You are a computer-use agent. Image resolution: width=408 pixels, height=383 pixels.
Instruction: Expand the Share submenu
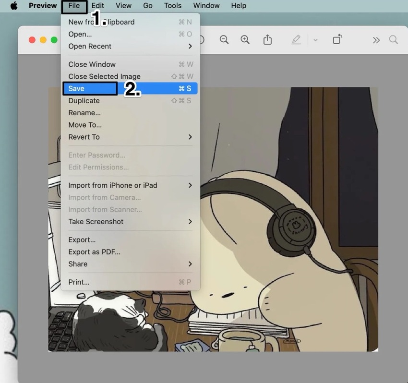tap(130, 264)
